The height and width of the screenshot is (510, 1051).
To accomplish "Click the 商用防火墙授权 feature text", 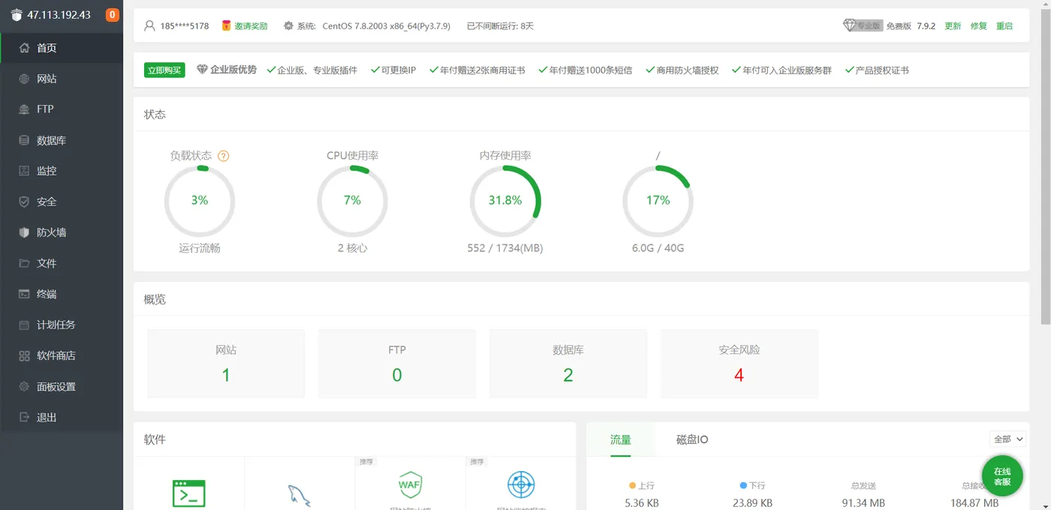I will pyautogui.click(x=688, y=70).
